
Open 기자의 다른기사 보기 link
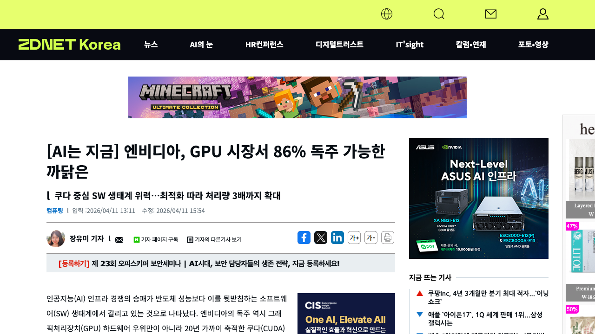[x=214, y=240]
